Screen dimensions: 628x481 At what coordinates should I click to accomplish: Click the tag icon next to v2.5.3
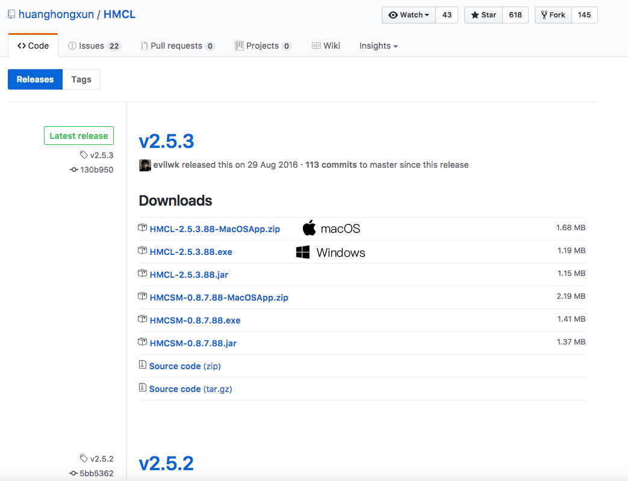(84, 156)
